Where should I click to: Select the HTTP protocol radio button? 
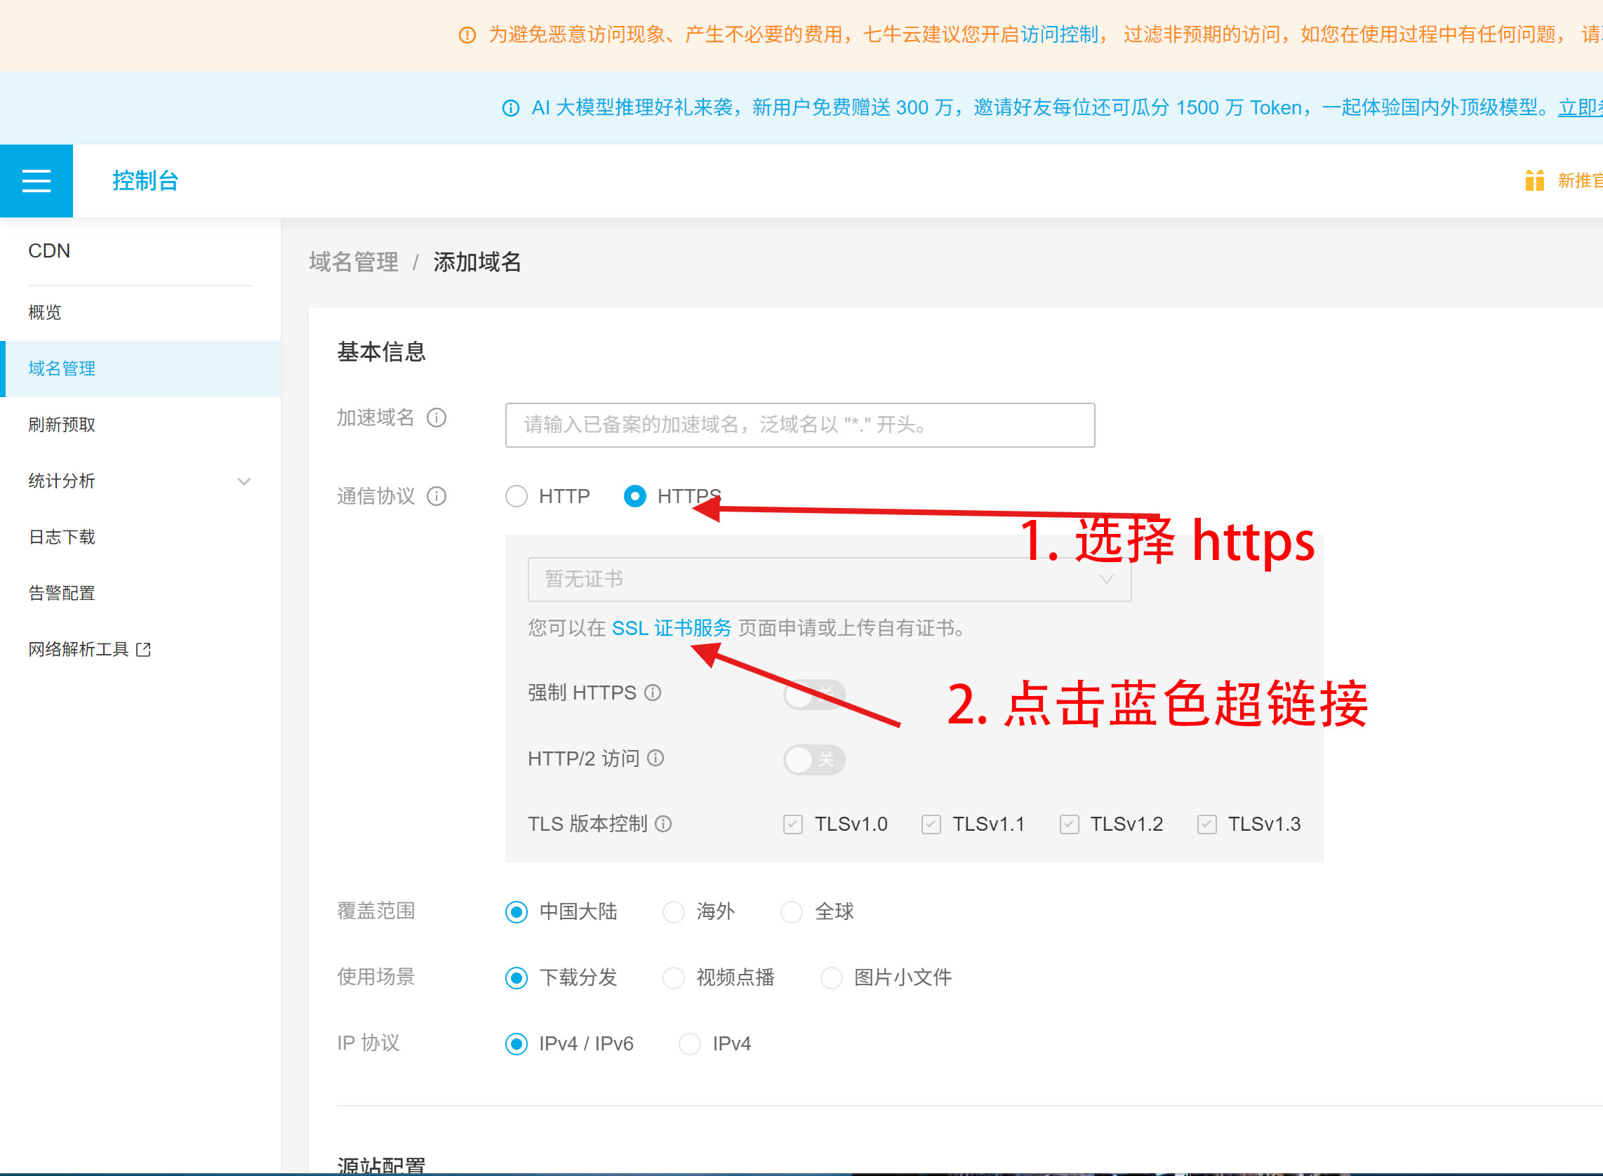pyautogui.click(x=517, y=496)
